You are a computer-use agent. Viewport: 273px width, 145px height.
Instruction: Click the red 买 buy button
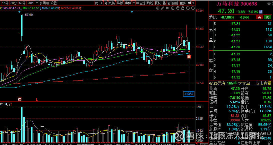point(259,17)
